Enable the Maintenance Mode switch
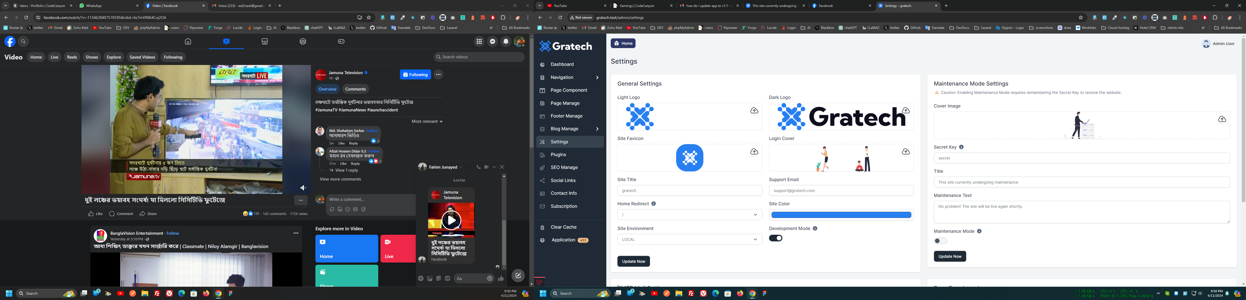The width and height of the screenshot is (1246, 300). (940, 241)
